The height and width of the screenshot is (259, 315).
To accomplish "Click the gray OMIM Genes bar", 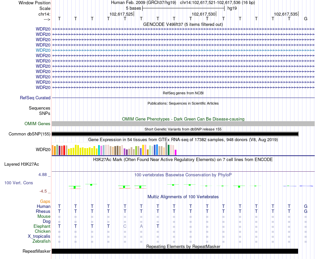I will 183,124.
